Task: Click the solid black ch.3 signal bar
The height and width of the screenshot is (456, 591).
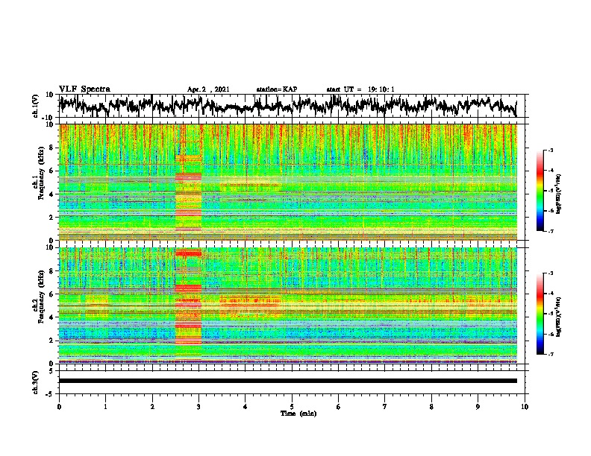Action: [x=288, y=381]
